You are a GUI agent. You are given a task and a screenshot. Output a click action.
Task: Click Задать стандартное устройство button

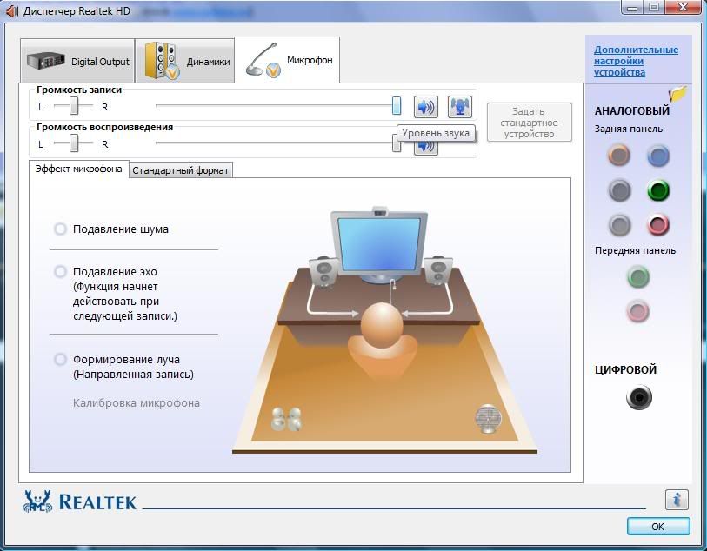(530, 123)
